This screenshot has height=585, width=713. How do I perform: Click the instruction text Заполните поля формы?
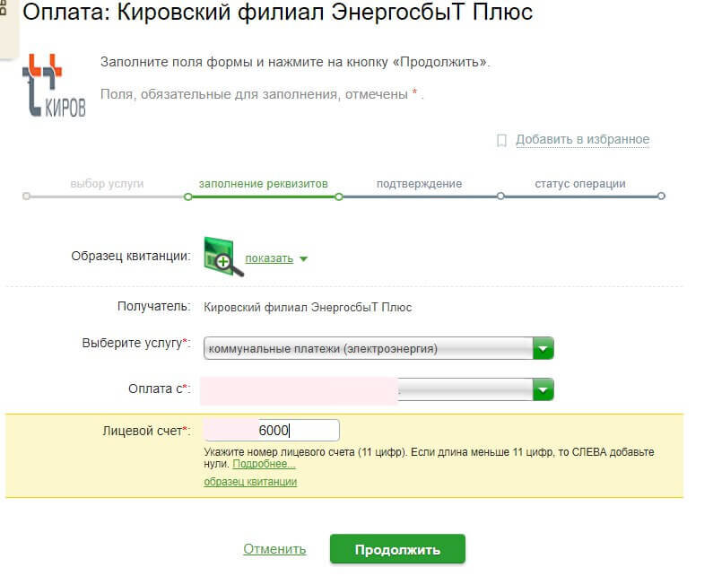coord(295,62)
